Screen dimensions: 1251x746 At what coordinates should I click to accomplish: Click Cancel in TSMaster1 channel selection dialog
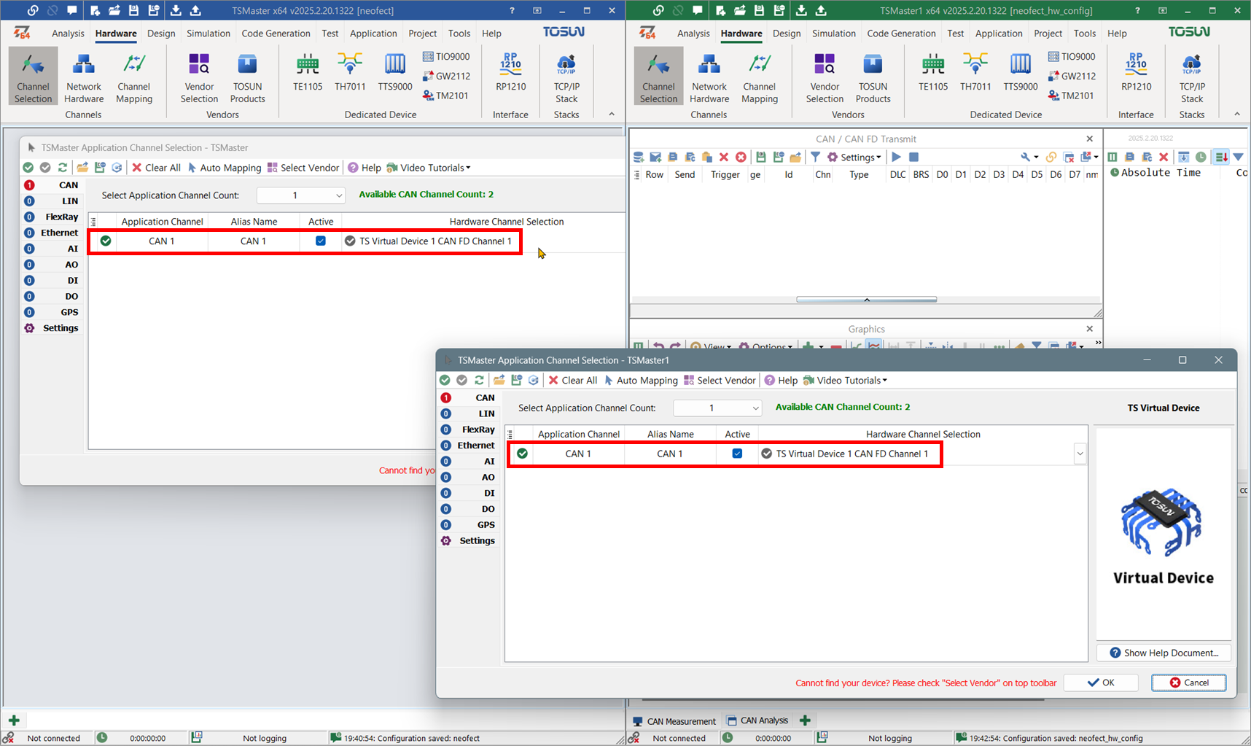click(1189, 683)
